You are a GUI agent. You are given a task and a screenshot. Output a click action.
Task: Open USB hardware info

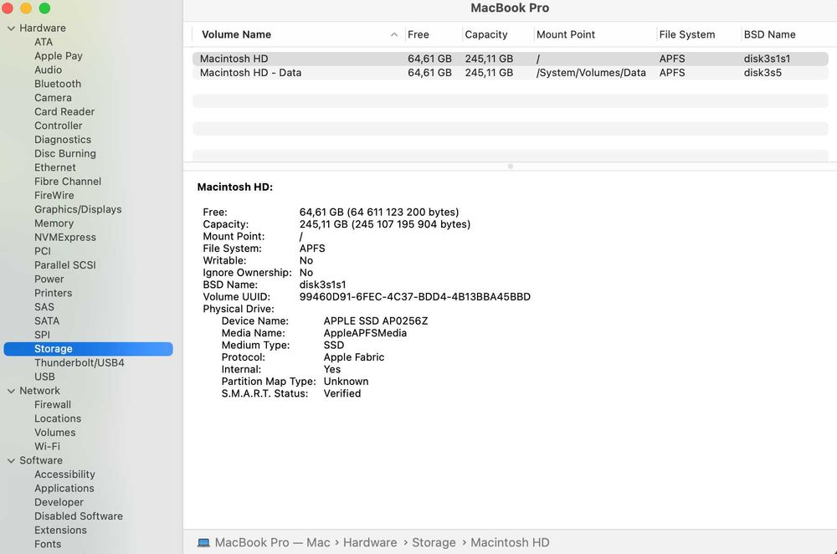44,377
